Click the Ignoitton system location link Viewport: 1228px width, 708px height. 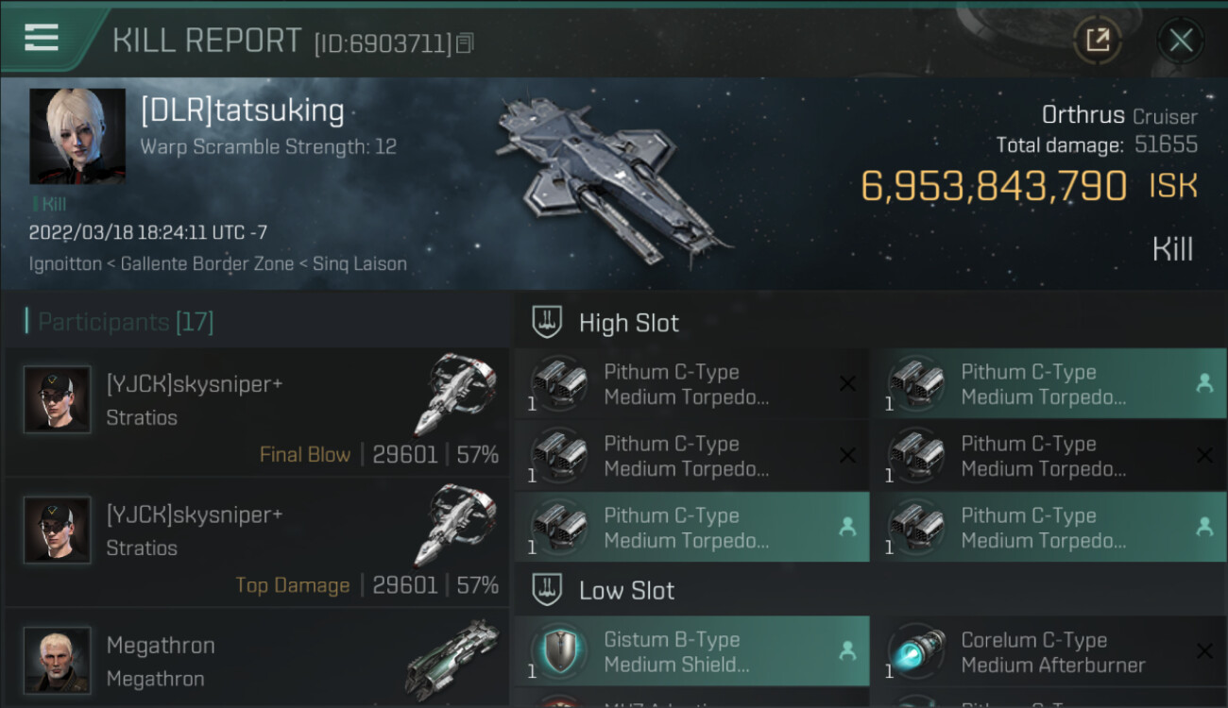click(65, 264)
